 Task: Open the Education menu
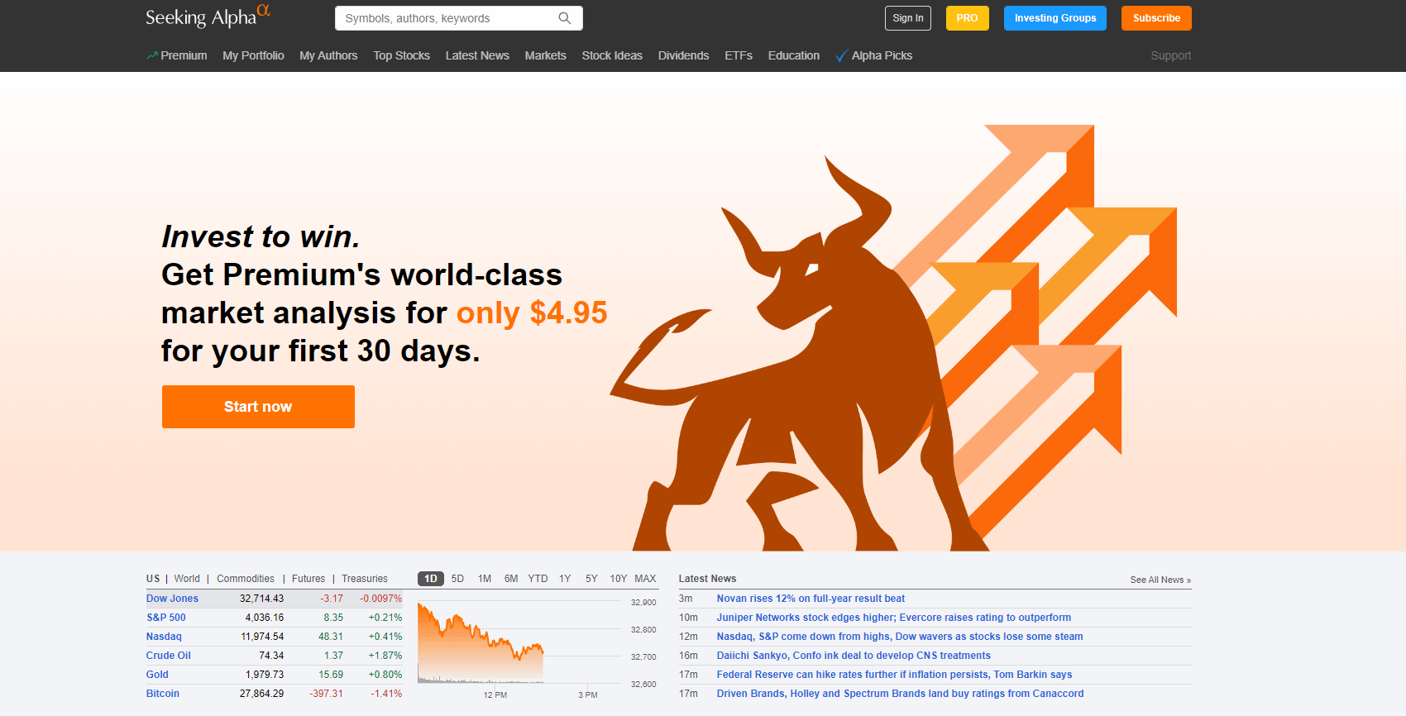[794, 55]
